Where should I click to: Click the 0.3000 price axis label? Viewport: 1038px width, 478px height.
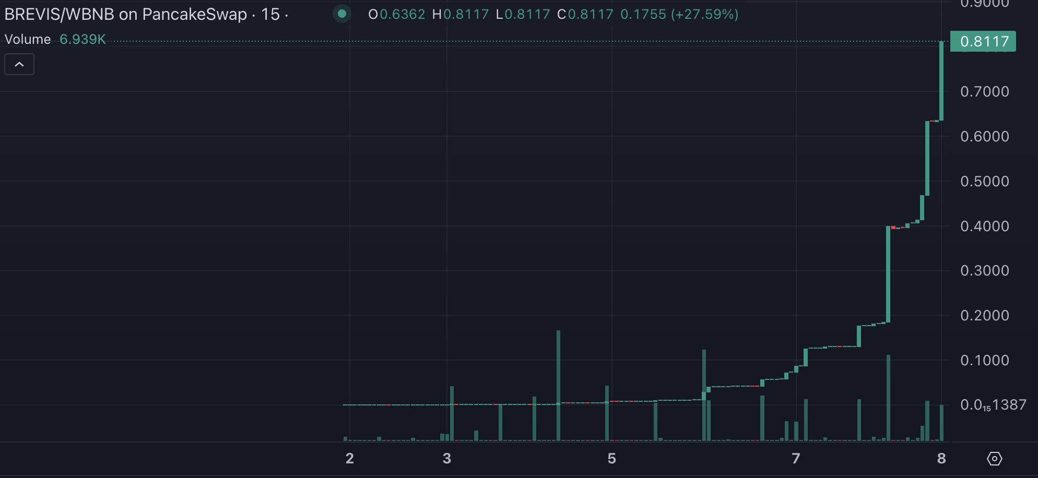pyautogui.click(x=985, y=271)
